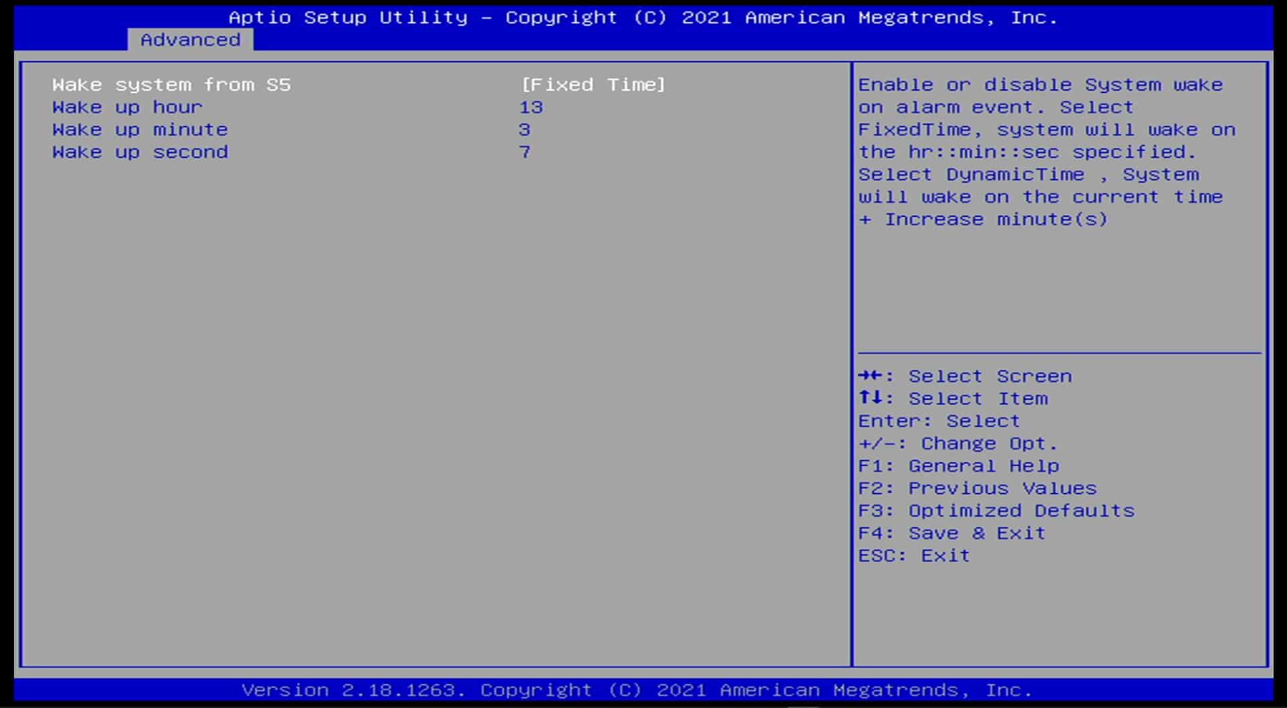1287x708 pixels.
Task: Click the wake up minute value 3
Action: click(524, 129)
